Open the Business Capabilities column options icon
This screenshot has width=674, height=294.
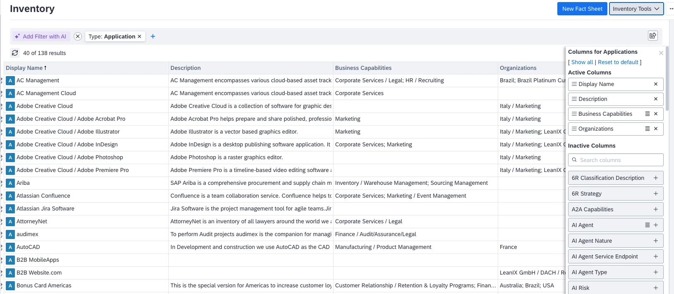(x=648, y=114)
